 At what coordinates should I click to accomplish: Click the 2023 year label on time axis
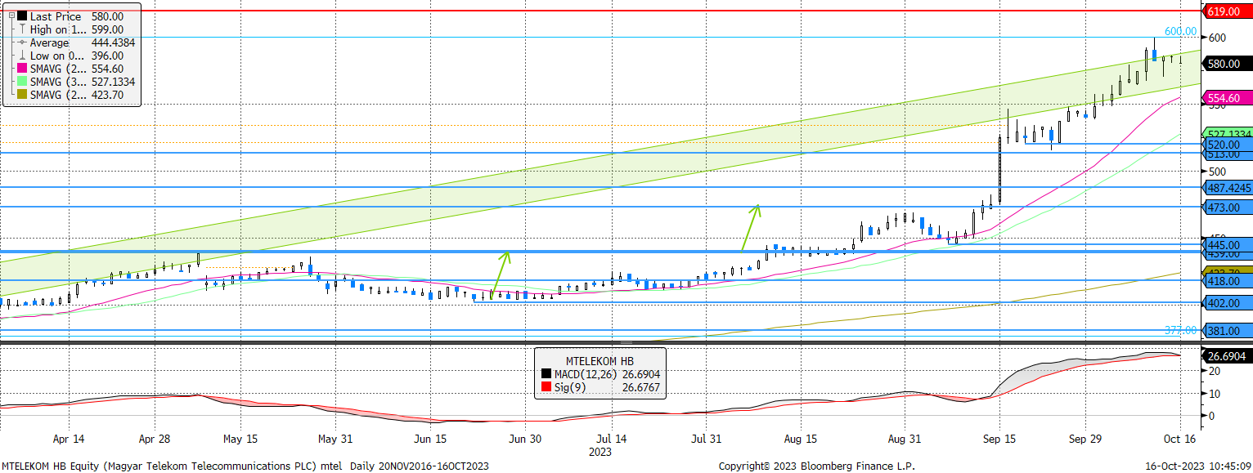pos(600,451)
